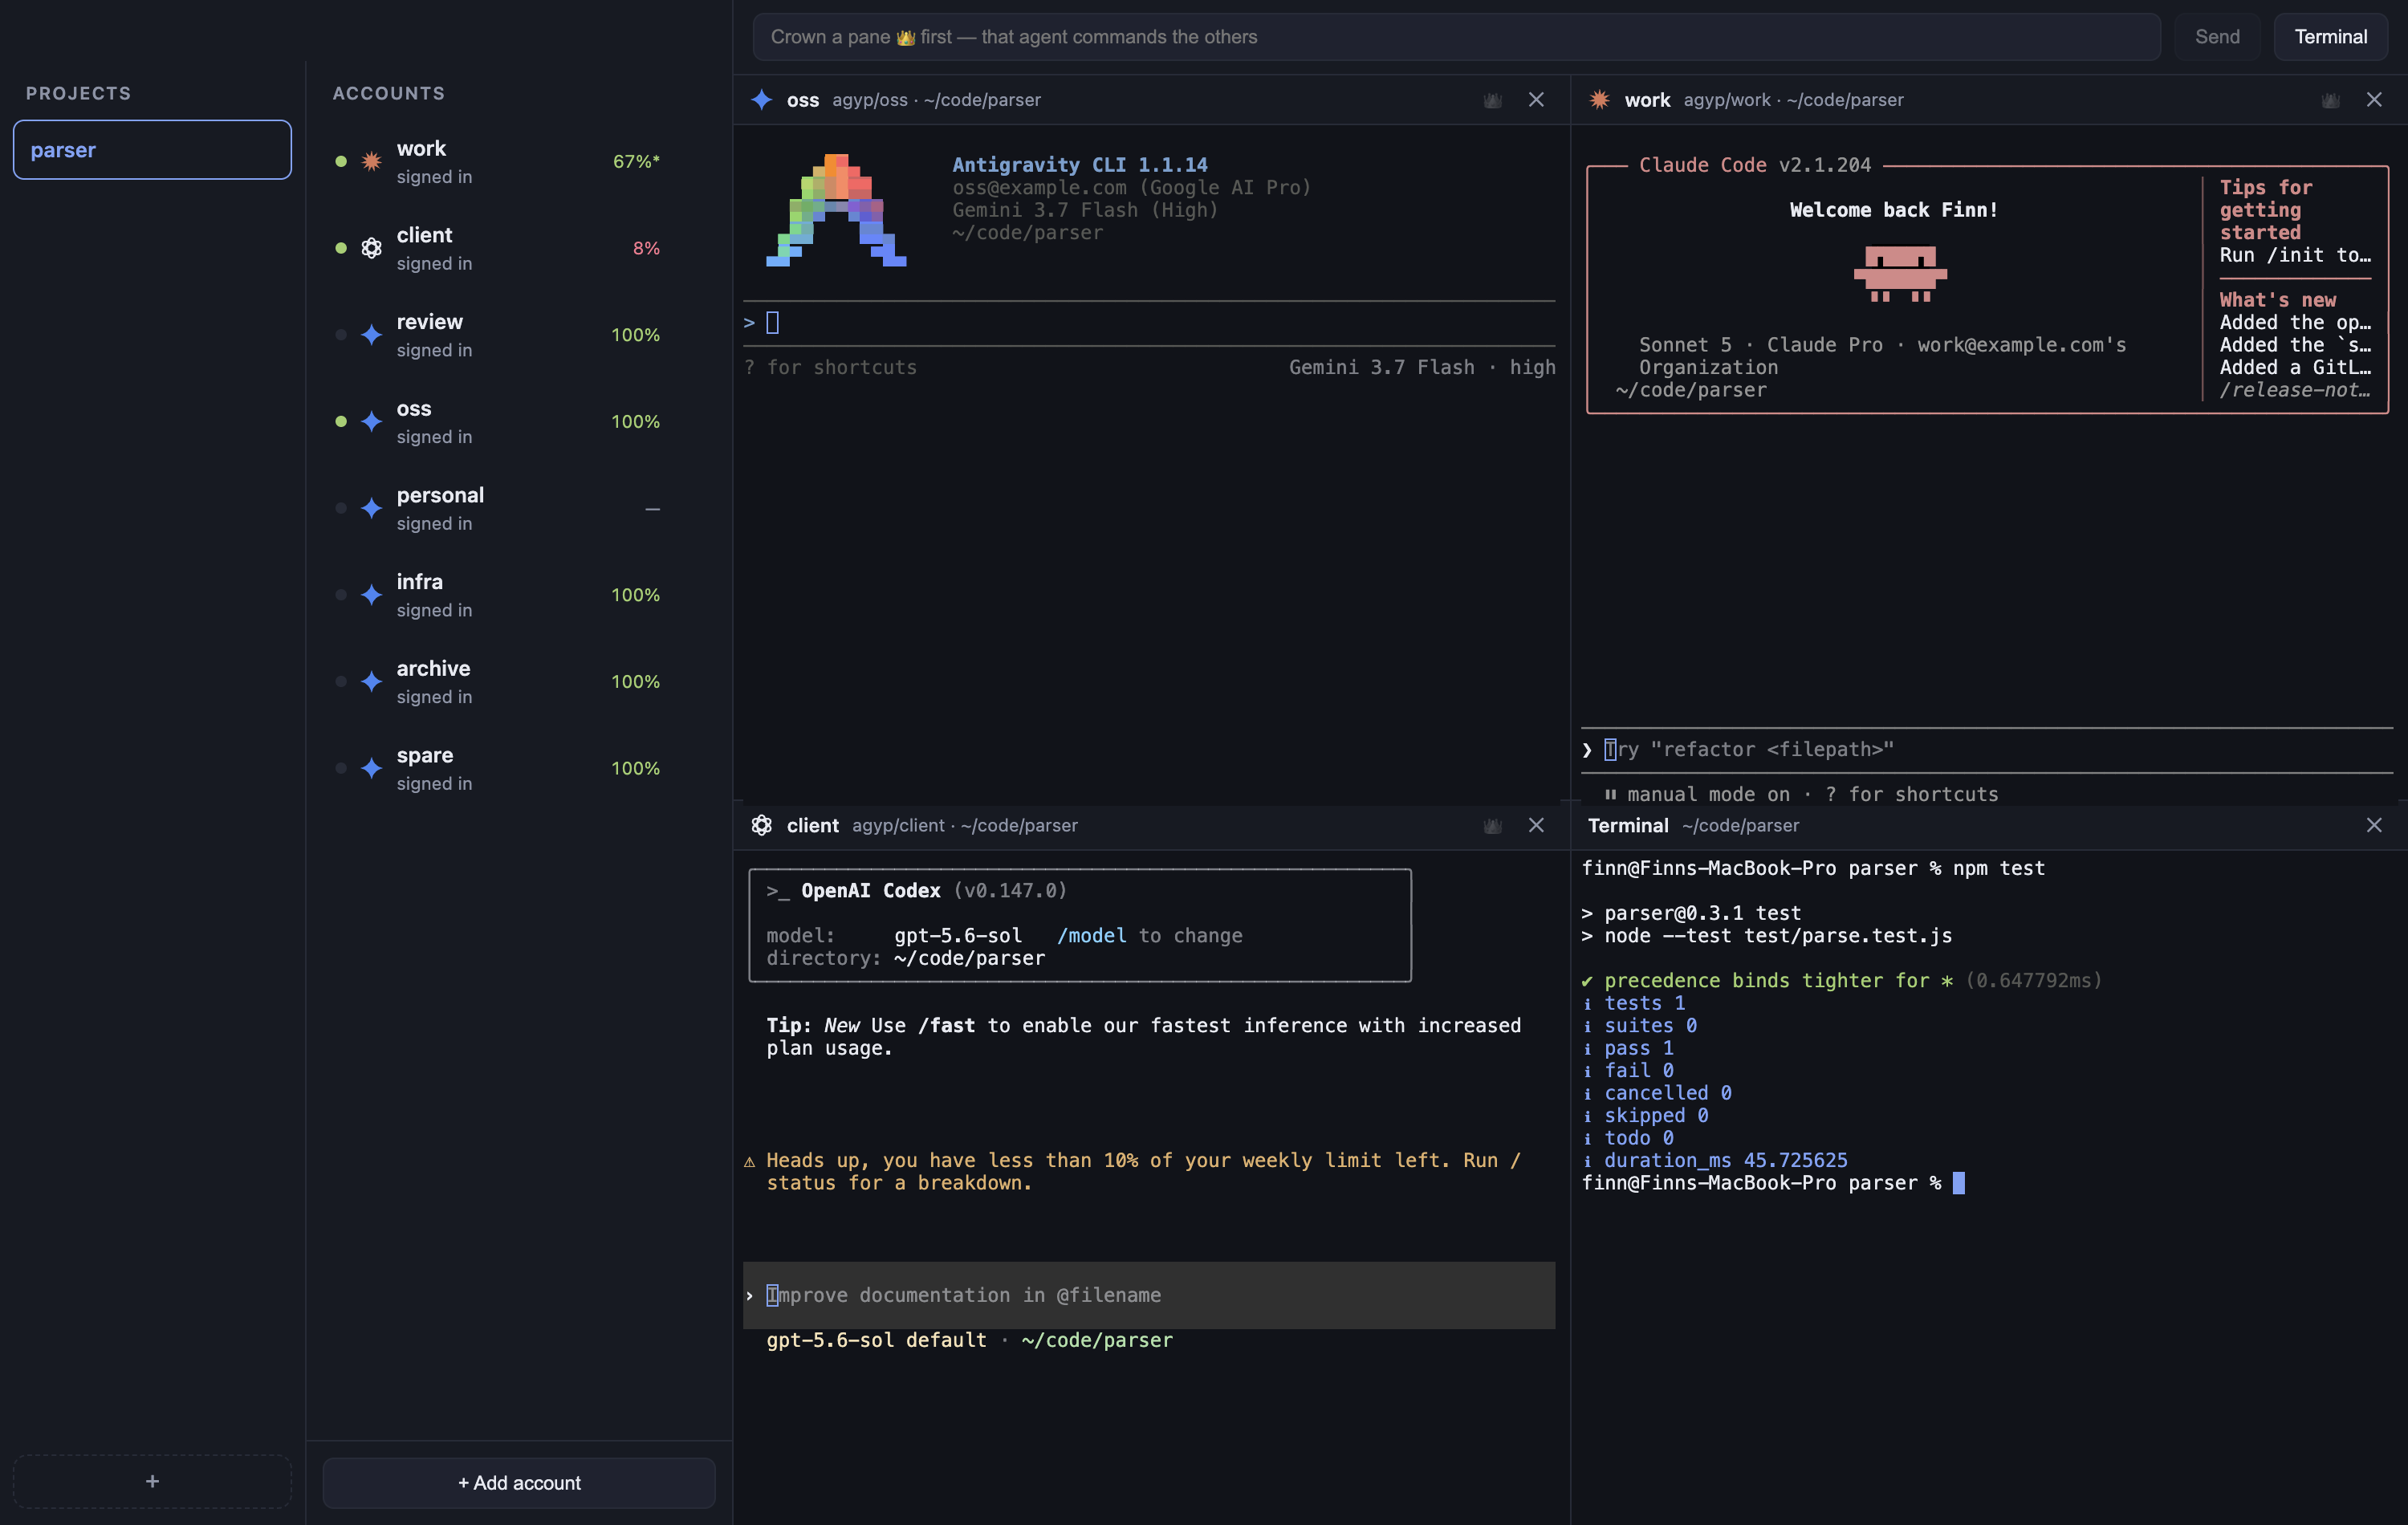
Task: Click the green status dot of oss account
Action: [x=341, y=422]
